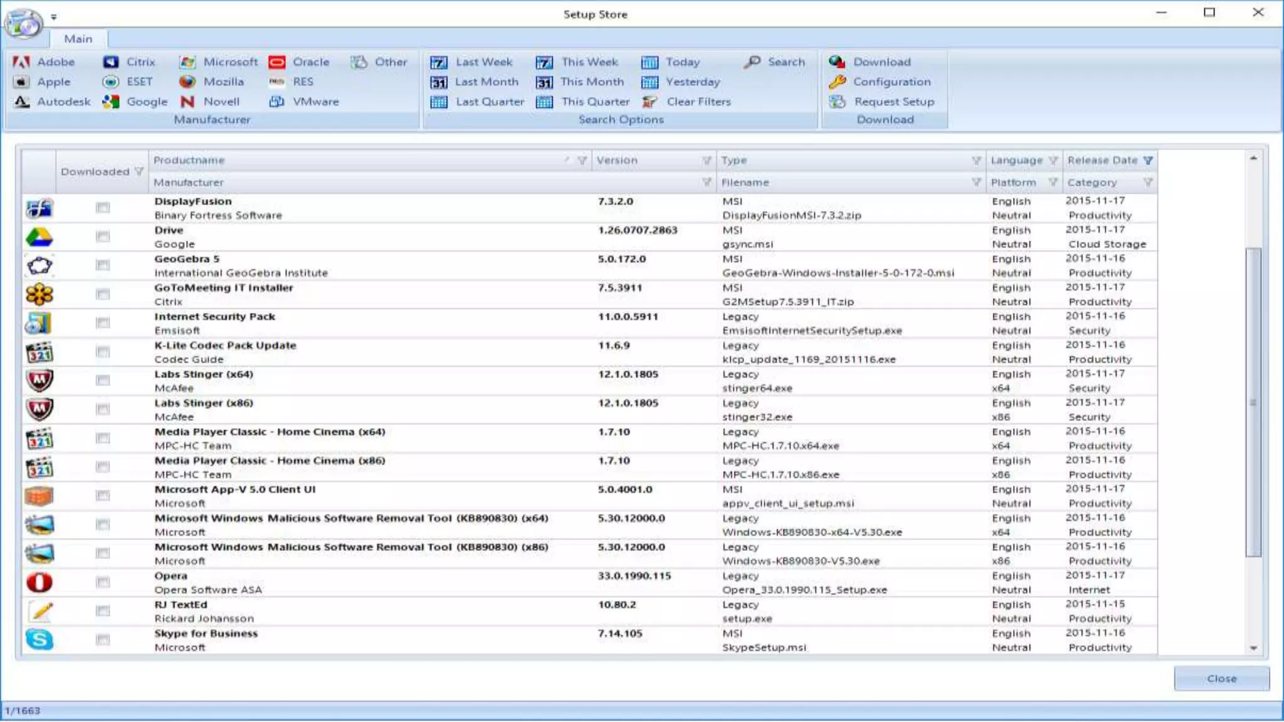The width and height of the screenshot is (1284, 722).
Task: Open the Language column filter
Action: tap(1053, 160)
